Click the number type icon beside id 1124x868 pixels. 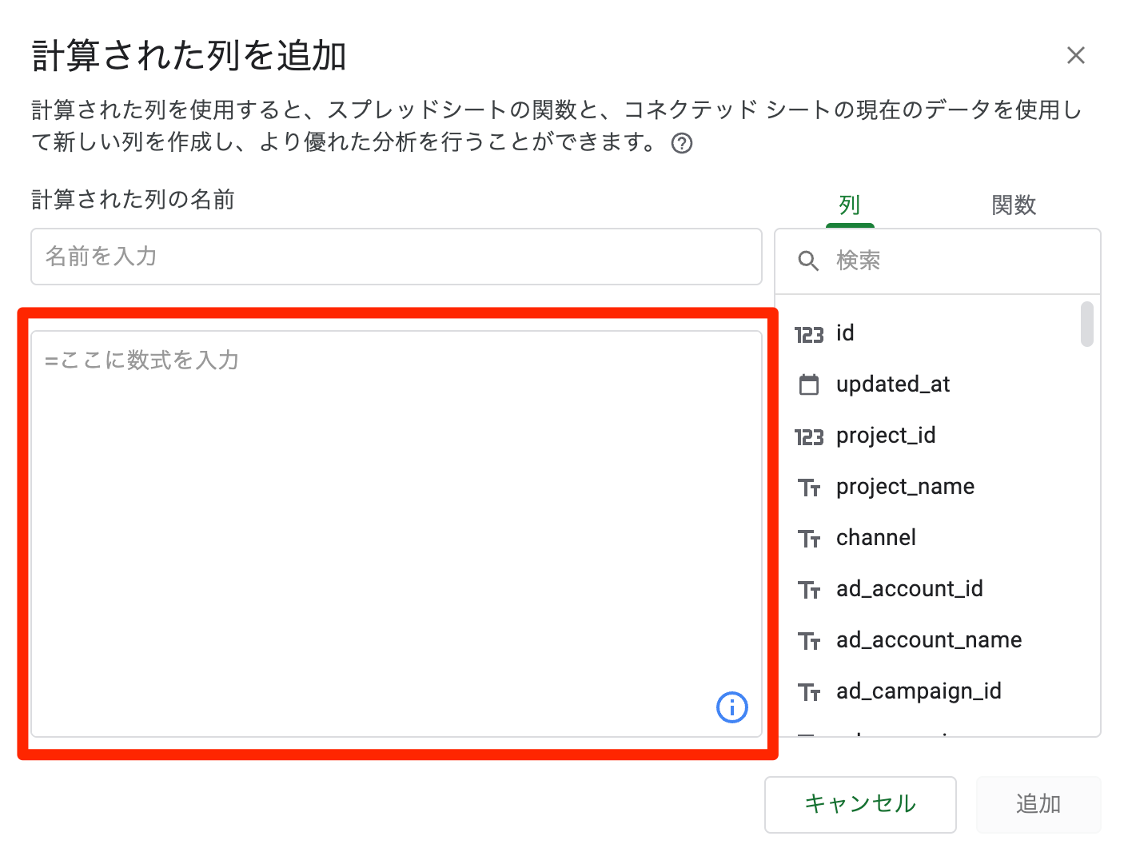pos(808,334)
